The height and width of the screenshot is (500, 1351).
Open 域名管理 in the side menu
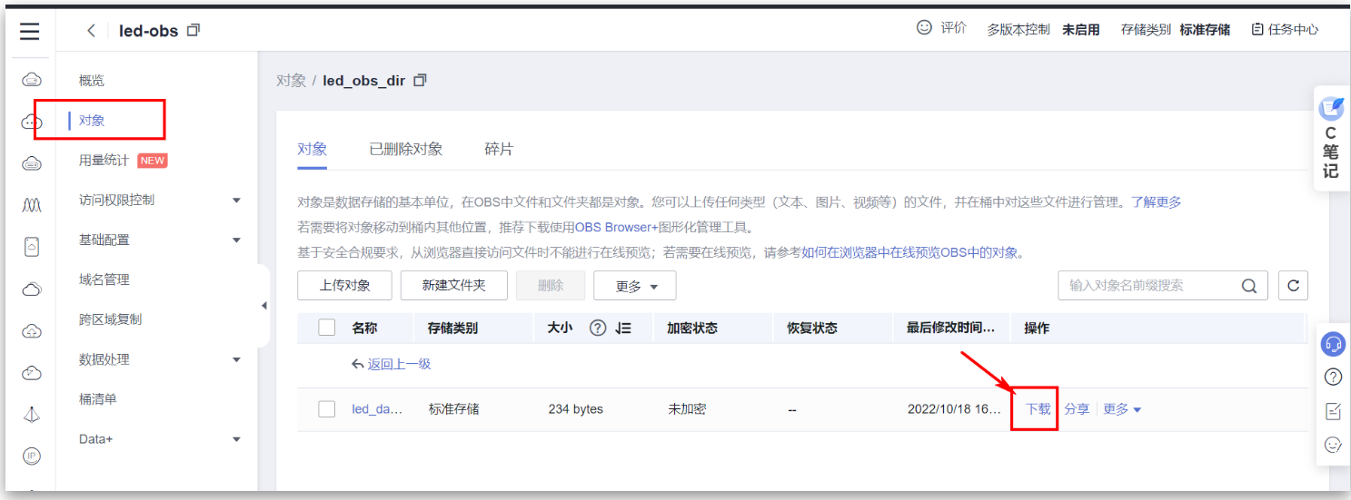tap(104, 279)
